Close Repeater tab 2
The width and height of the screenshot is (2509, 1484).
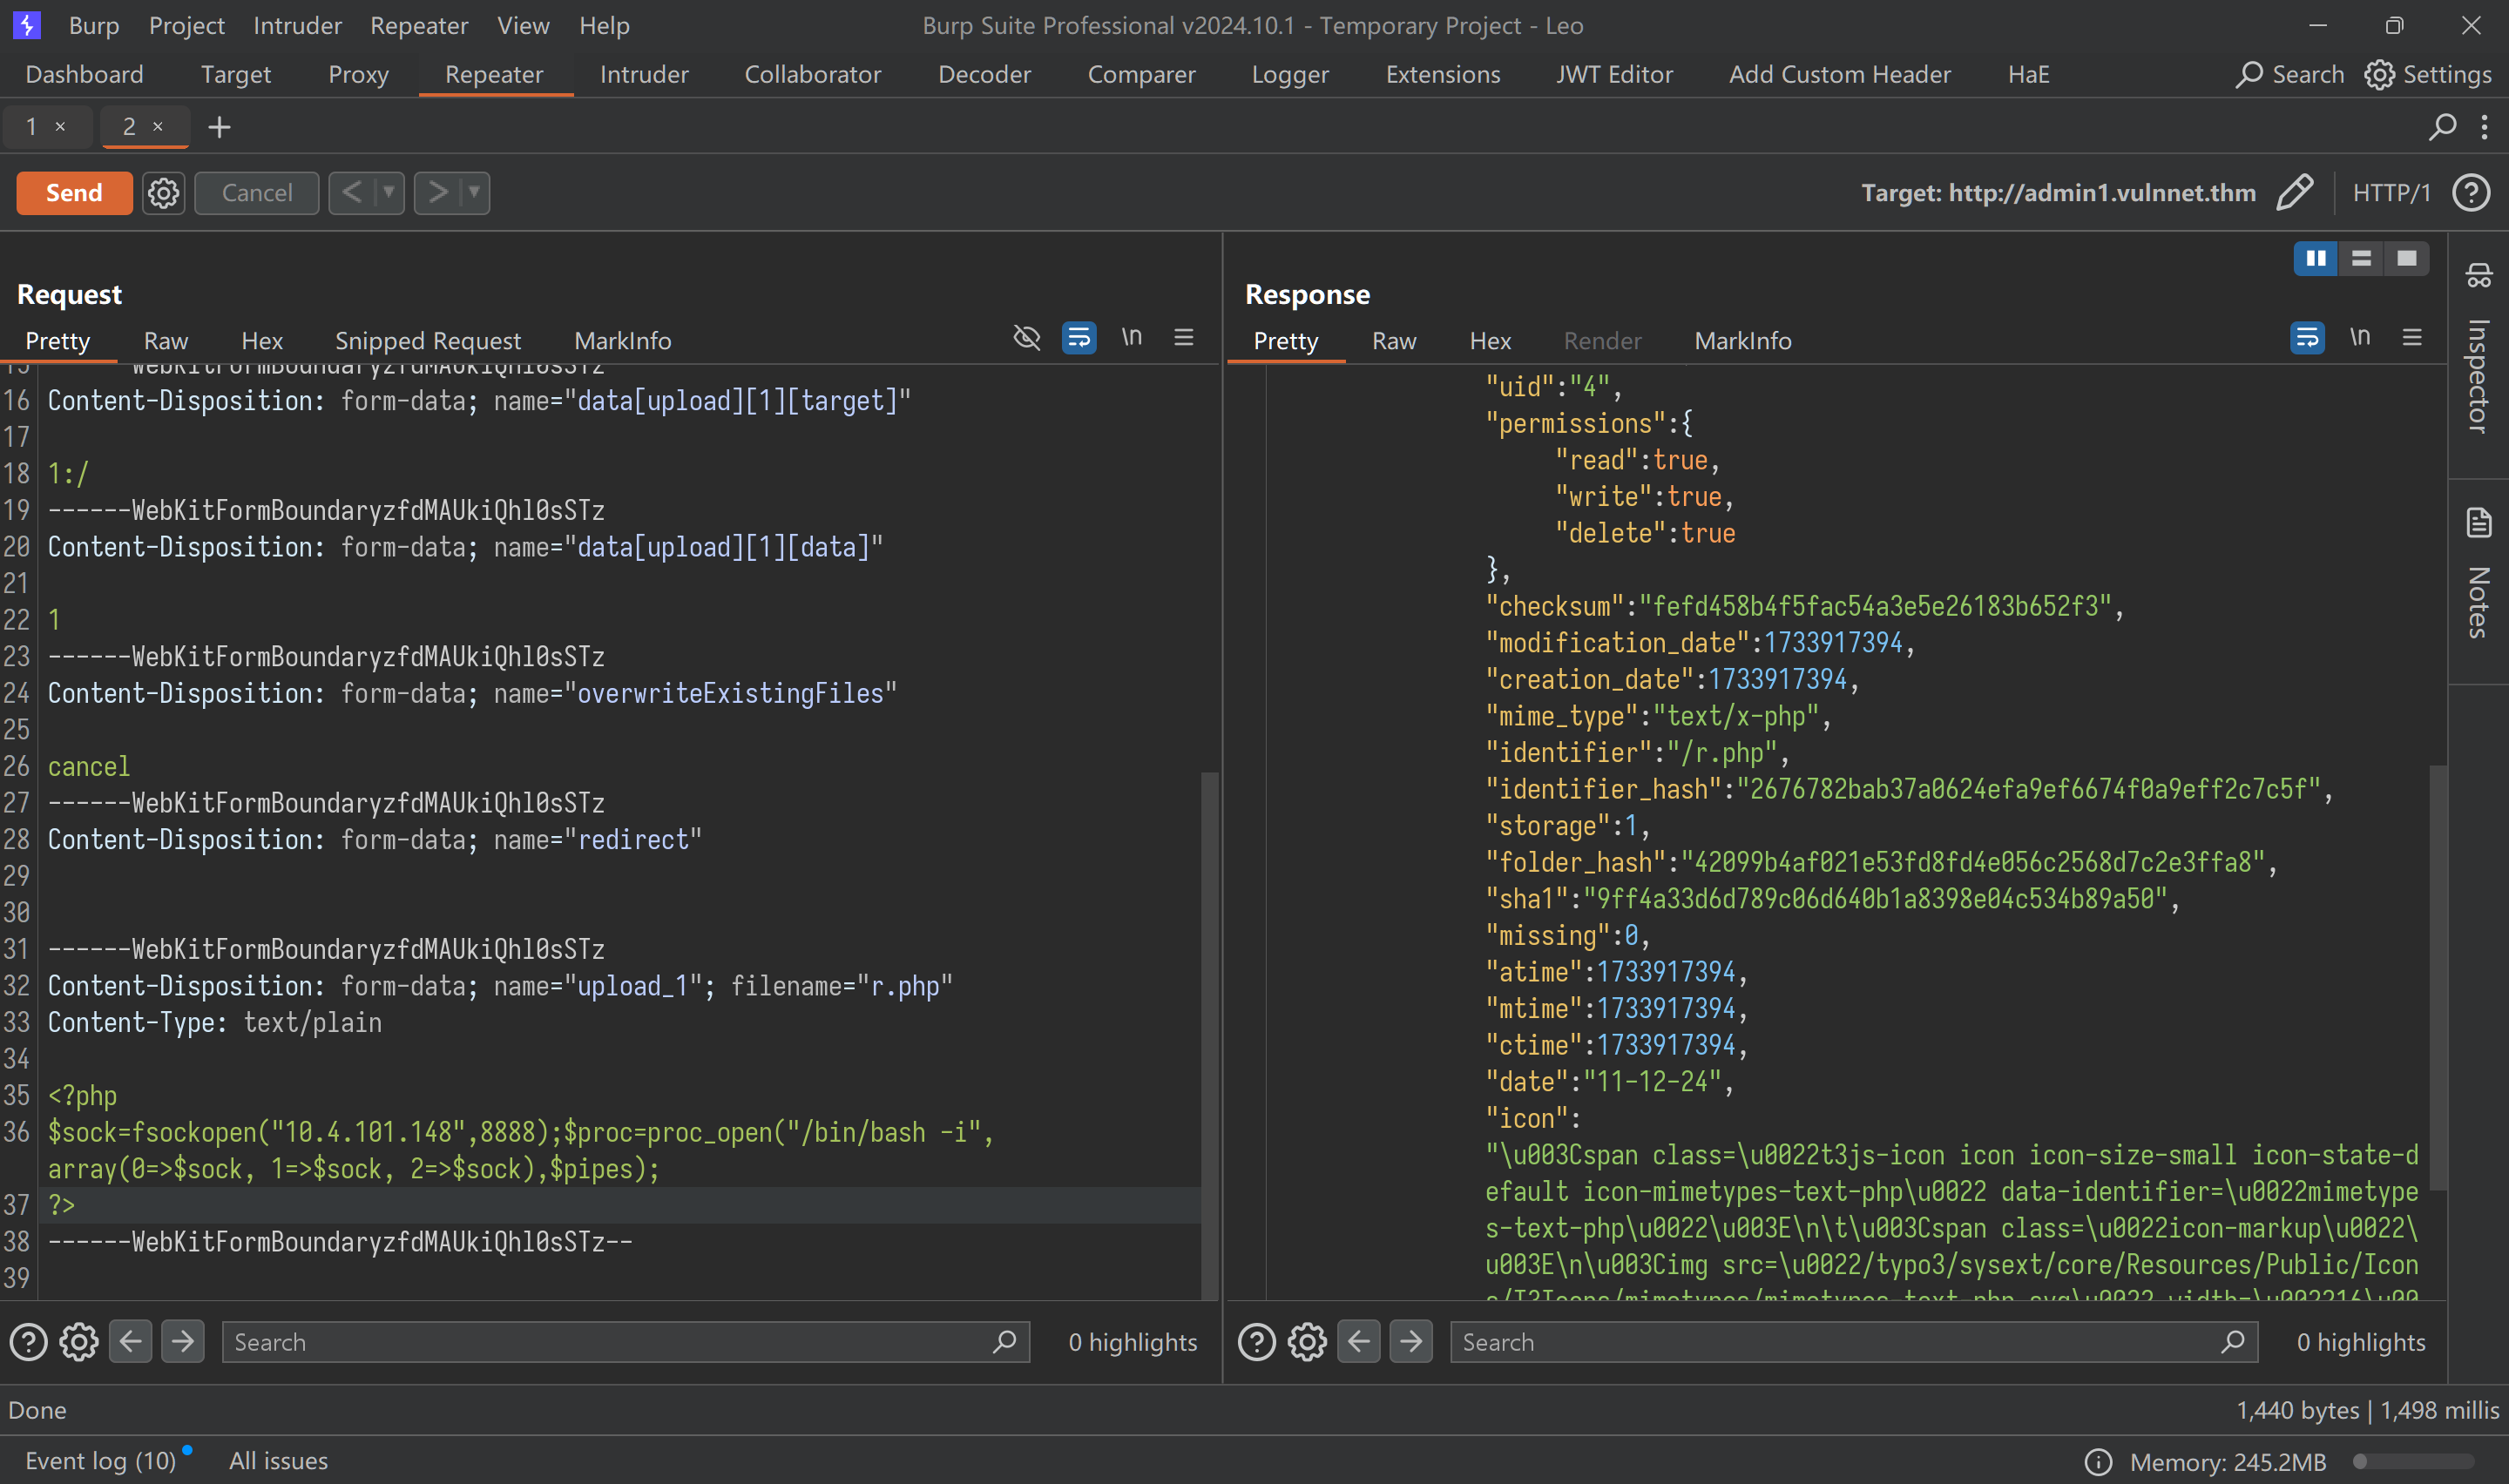[157, 127]
